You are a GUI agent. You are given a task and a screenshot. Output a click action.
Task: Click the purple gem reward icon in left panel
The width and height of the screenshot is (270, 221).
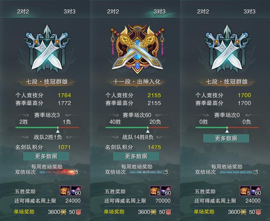coord(76,191)
